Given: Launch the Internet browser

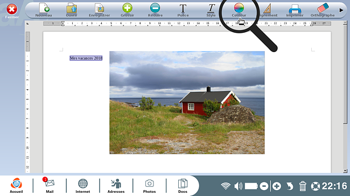Looking at the screenshot, I should coord(83,186).
